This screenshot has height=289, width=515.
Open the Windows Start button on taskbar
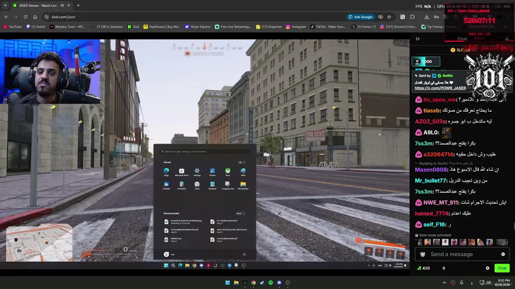pyautogui.click(x=227, y=283)
